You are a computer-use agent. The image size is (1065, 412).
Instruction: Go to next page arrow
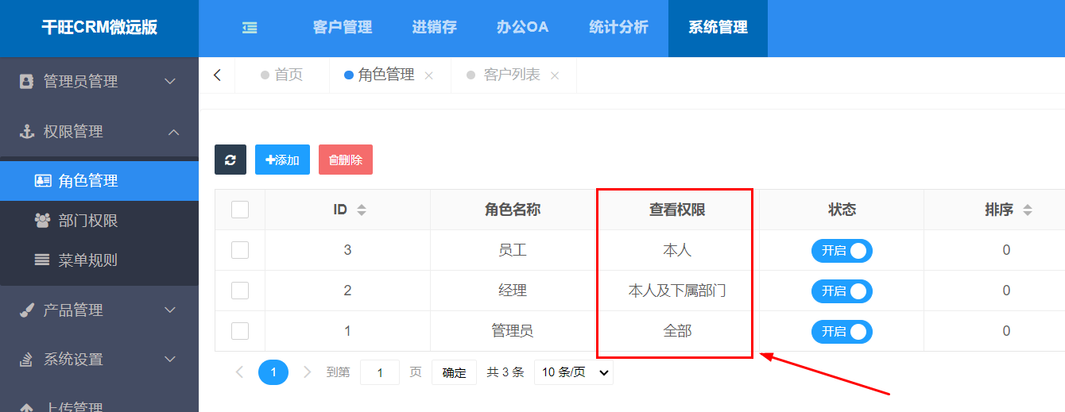coord(308,372)
